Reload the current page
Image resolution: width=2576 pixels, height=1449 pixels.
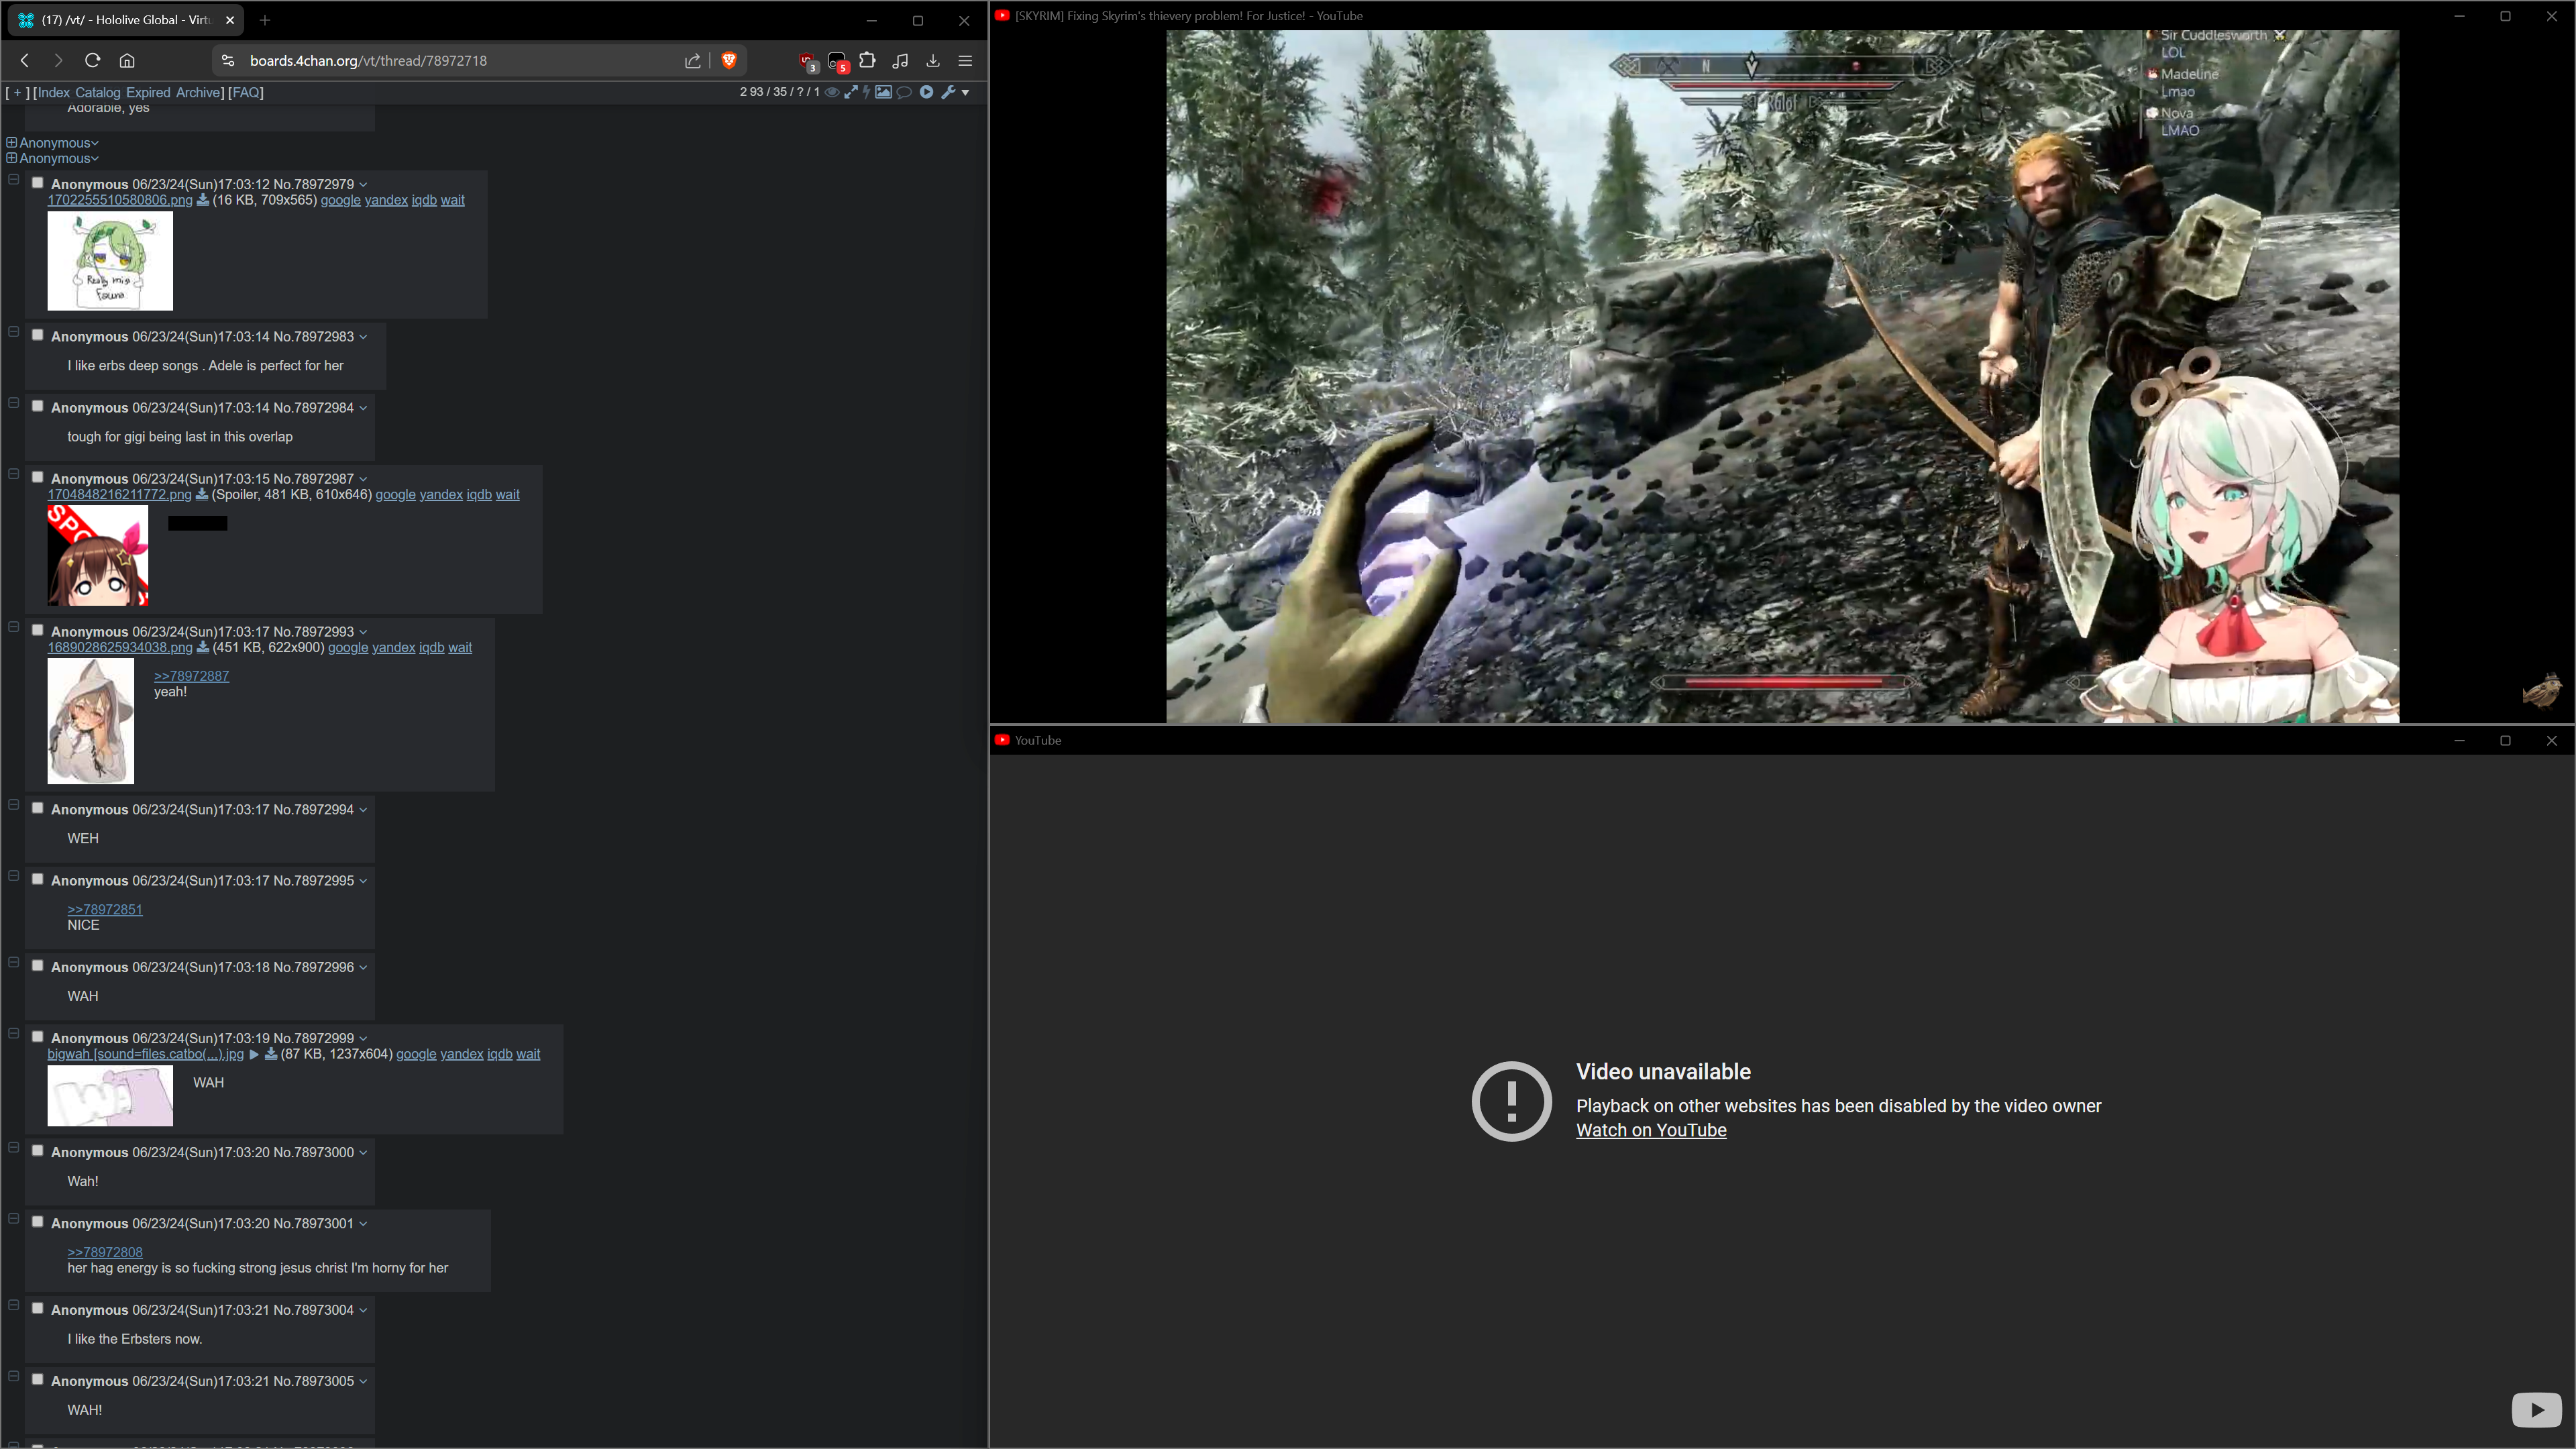[x=92, y=60]
